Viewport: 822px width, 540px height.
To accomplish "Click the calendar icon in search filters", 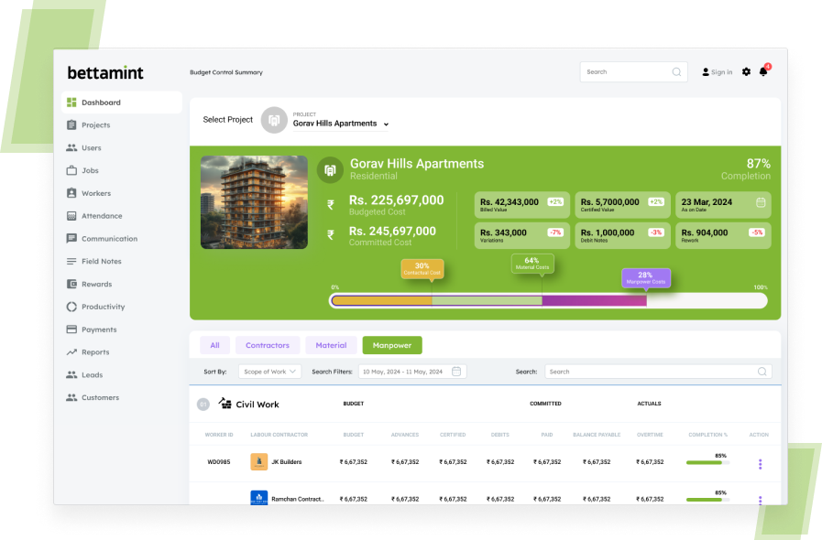I will tap(457, 372).
